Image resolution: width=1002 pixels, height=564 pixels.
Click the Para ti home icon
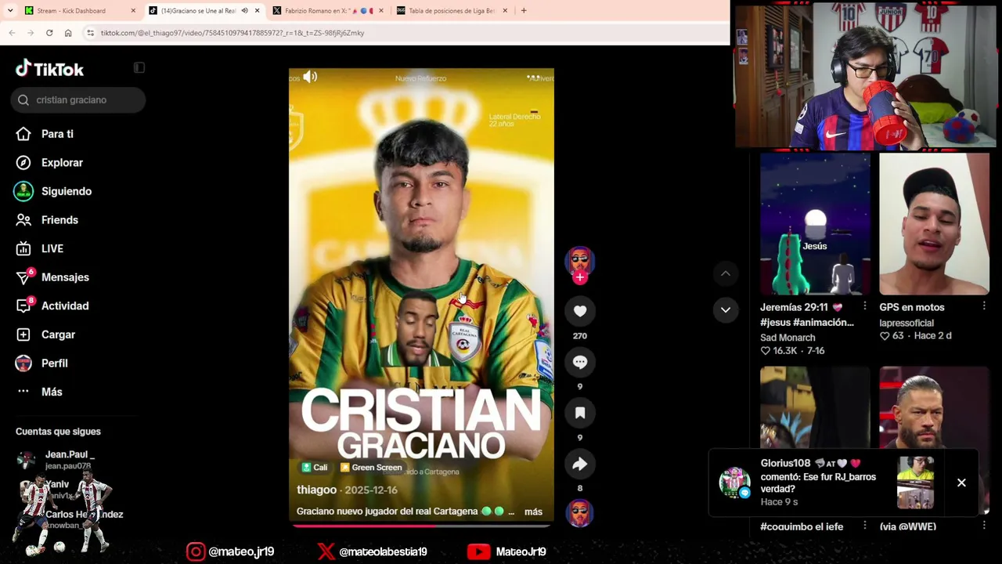pos(23,134)
